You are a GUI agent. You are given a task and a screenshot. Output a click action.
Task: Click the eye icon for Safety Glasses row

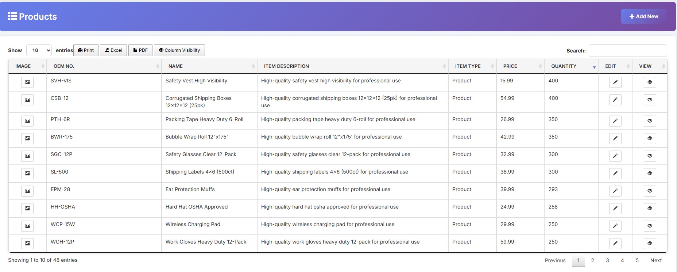650,156
